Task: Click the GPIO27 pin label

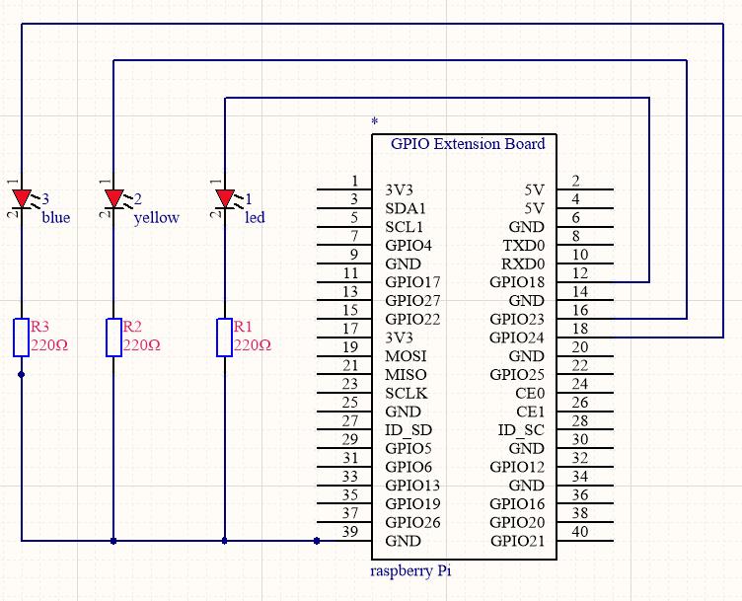Action: (412, 301)
